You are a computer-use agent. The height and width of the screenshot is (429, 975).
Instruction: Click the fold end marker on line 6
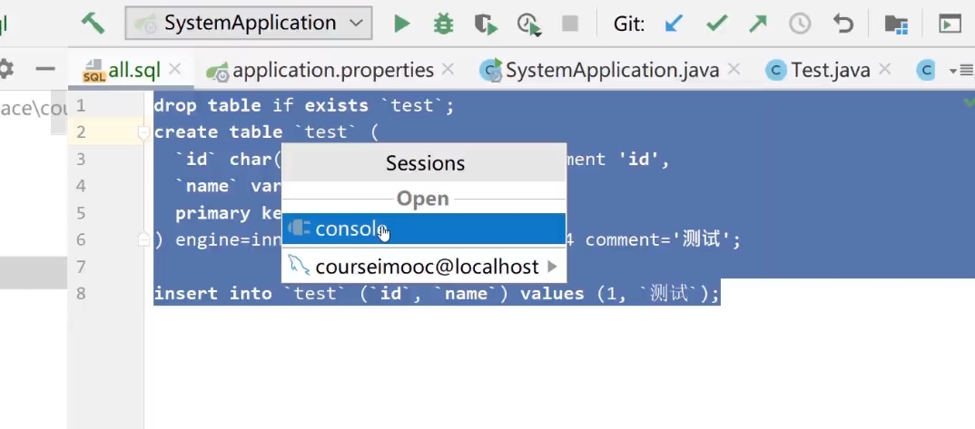tap(143, 239)
